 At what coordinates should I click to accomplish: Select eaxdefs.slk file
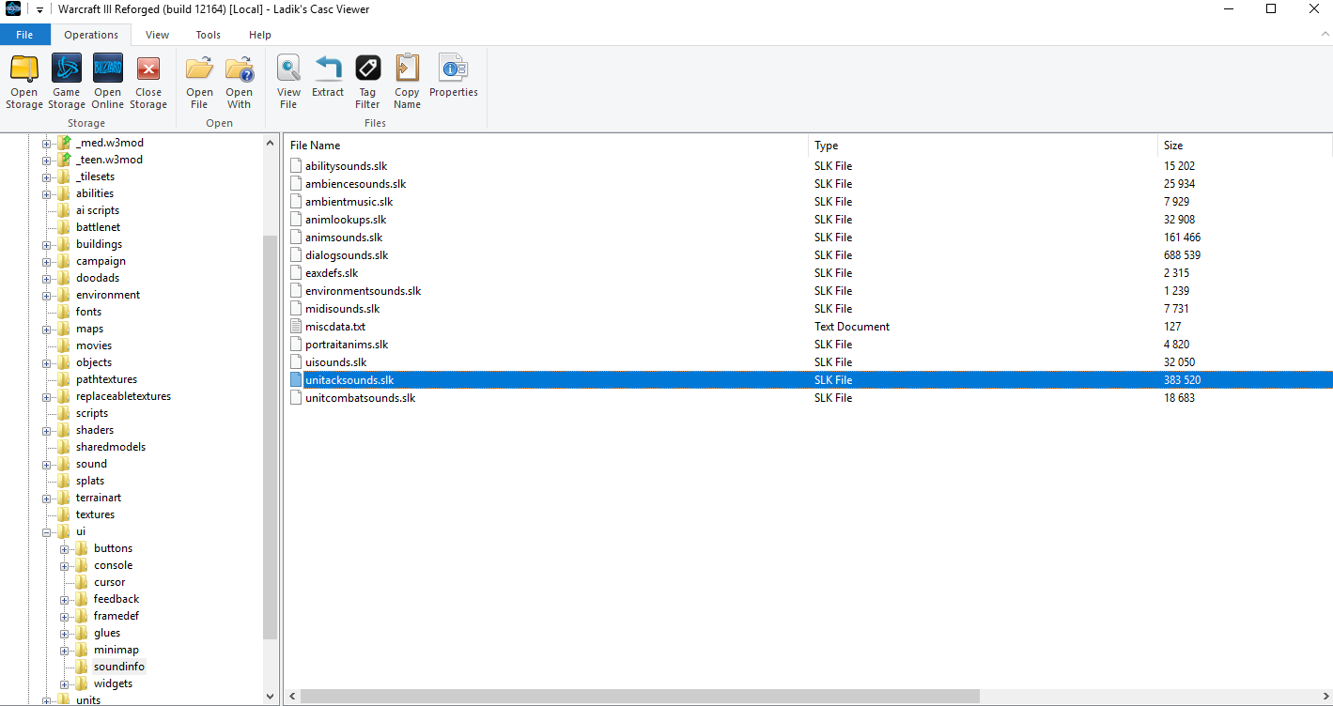click(332, 273)
